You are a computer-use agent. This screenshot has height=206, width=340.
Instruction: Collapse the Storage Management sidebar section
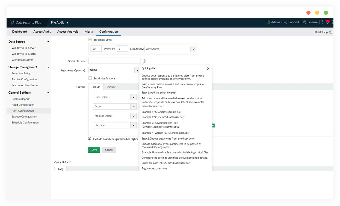48,67
